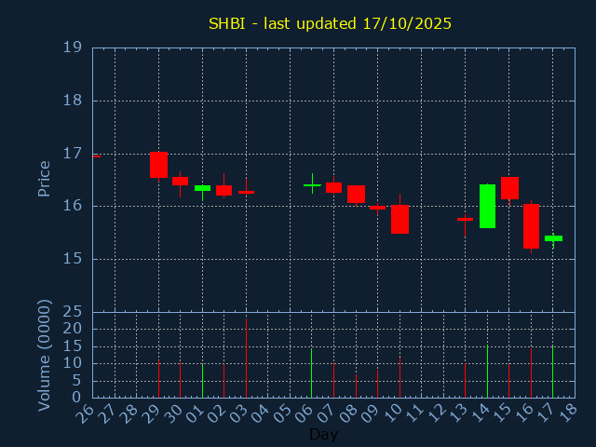Click the 26 date tick on x-axis
This screenshot has width=596, height=447.
(88, 413)
